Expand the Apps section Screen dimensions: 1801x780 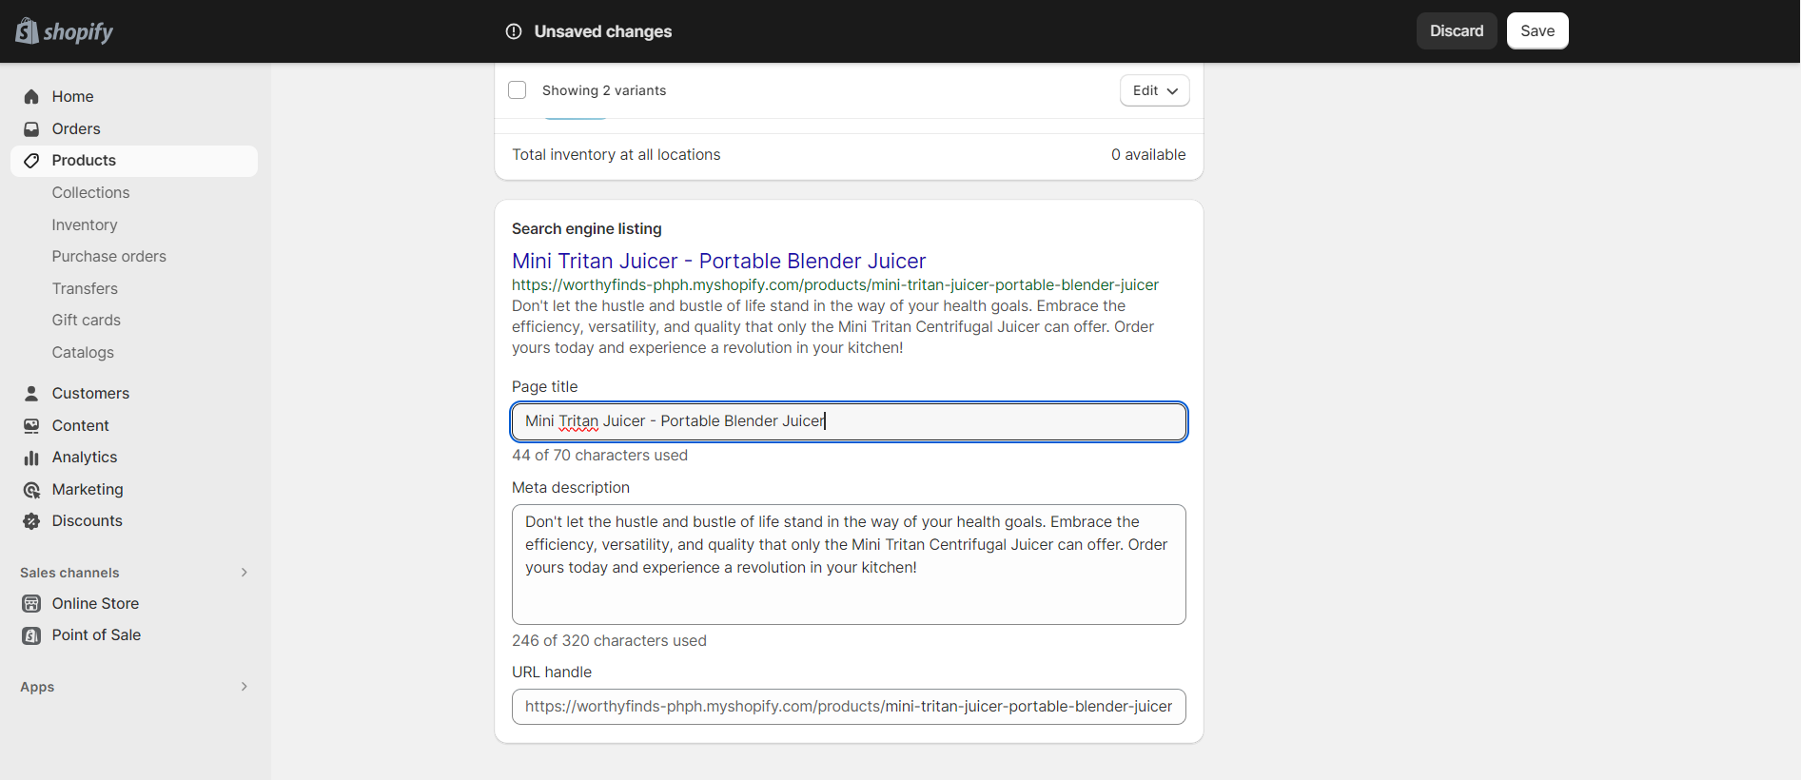click(x=245, y=687)
